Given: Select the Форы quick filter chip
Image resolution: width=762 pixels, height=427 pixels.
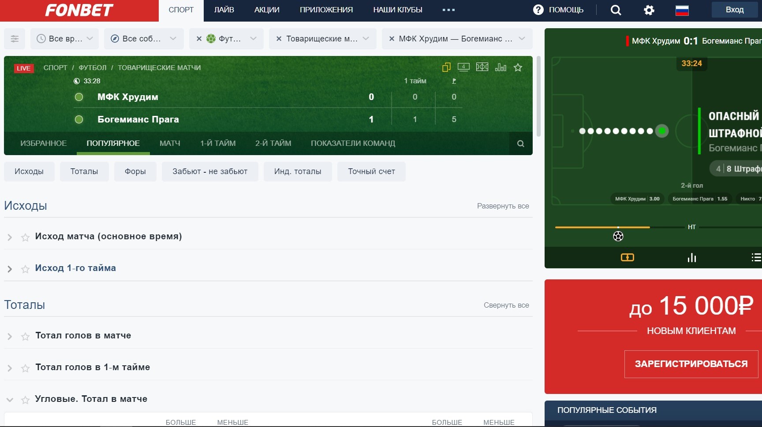Looking at the screenshot, I should click(x=135, y=171).
